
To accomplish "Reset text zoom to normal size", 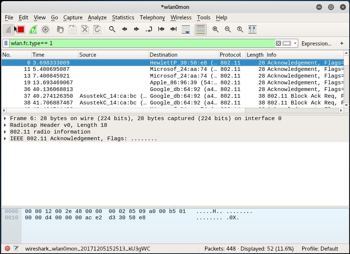I will coord(240,29).
